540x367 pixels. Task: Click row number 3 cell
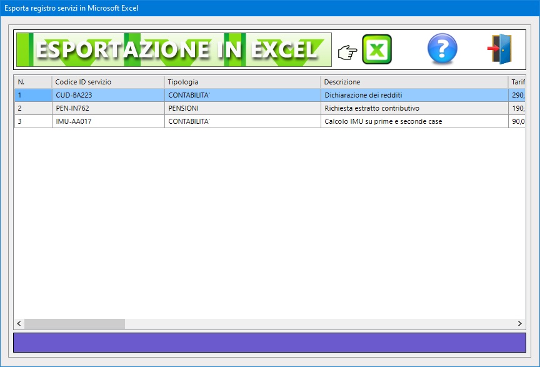click(33, 121)
